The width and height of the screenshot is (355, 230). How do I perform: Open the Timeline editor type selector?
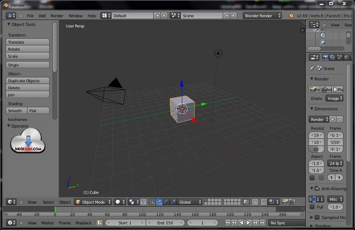[11, 223]
